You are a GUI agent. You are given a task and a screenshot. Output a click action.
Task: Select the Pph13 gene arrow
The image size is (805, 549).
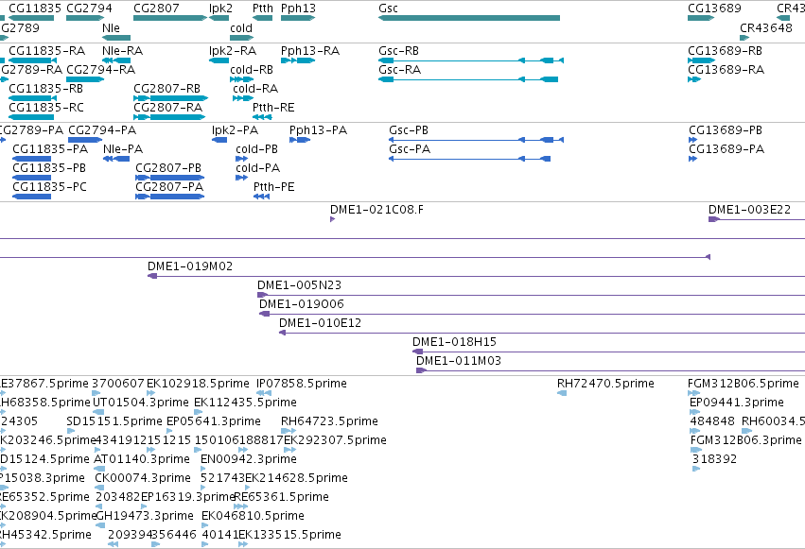[x=298, y=18]
